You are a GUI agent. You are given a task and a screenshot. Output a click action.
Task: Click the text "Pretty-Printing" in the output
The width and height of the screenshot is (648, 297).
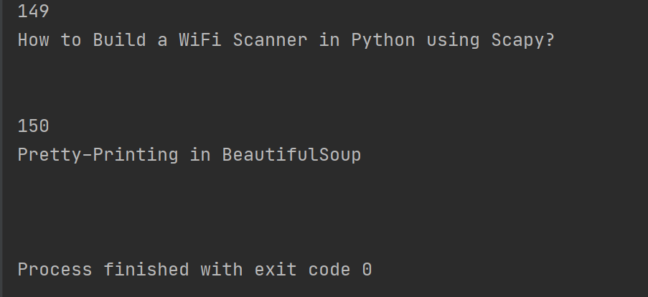coord(98,155)
